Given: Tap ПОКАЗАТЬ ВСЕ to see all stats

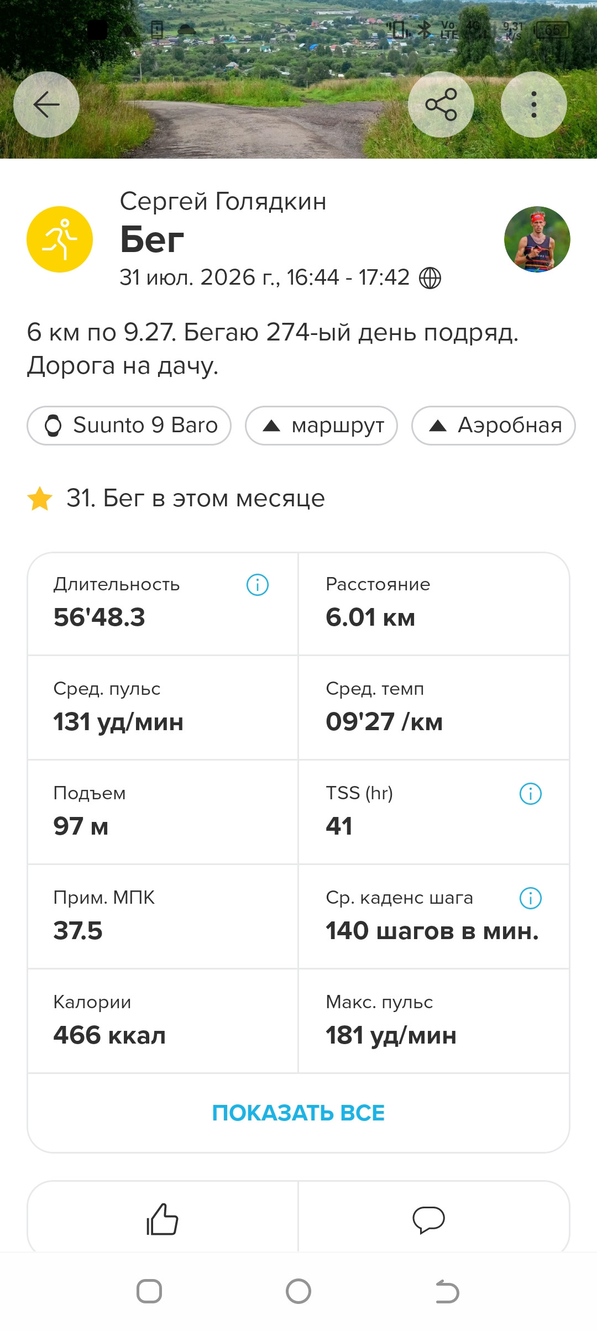Looking at the screenshot, I should 298,1113.
